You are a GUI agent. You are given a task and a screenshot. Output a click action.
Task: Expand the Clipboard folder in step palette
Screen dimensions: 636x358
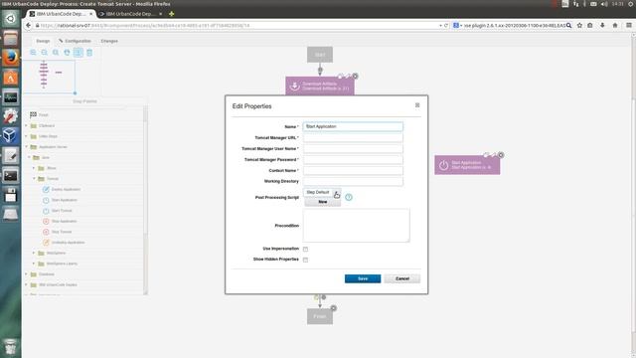coord(27,126)
